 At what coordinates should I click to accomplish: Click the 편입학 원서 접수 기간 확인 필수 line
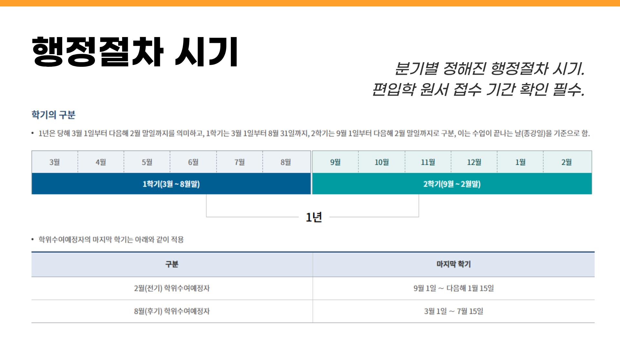[x=479, y=89]
